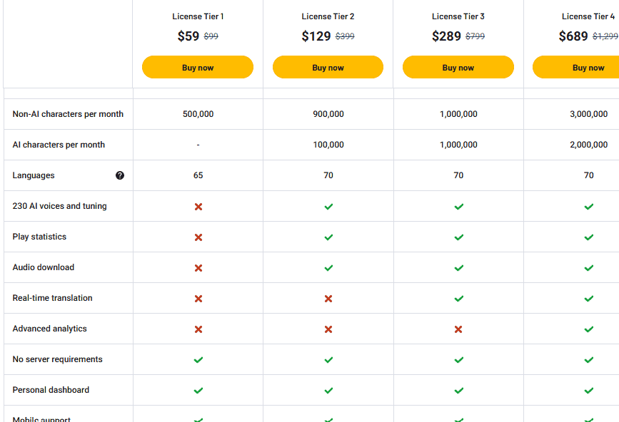Click the green check for Play statistics Tier 3
This screenshot has height=422, width=619.
click(458, 237)
